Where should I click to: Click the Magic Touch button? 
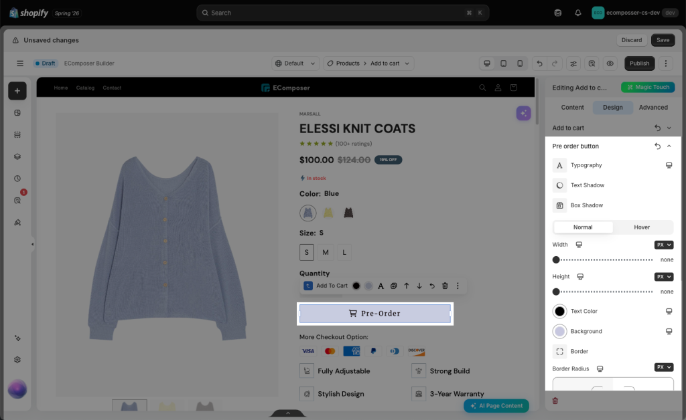648,88
